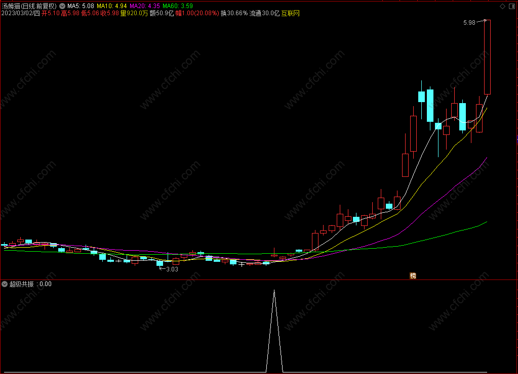Click the close price 收5.98 in header
The height and width of the screenshot is (374, 518).
click(x=110, y=13)
